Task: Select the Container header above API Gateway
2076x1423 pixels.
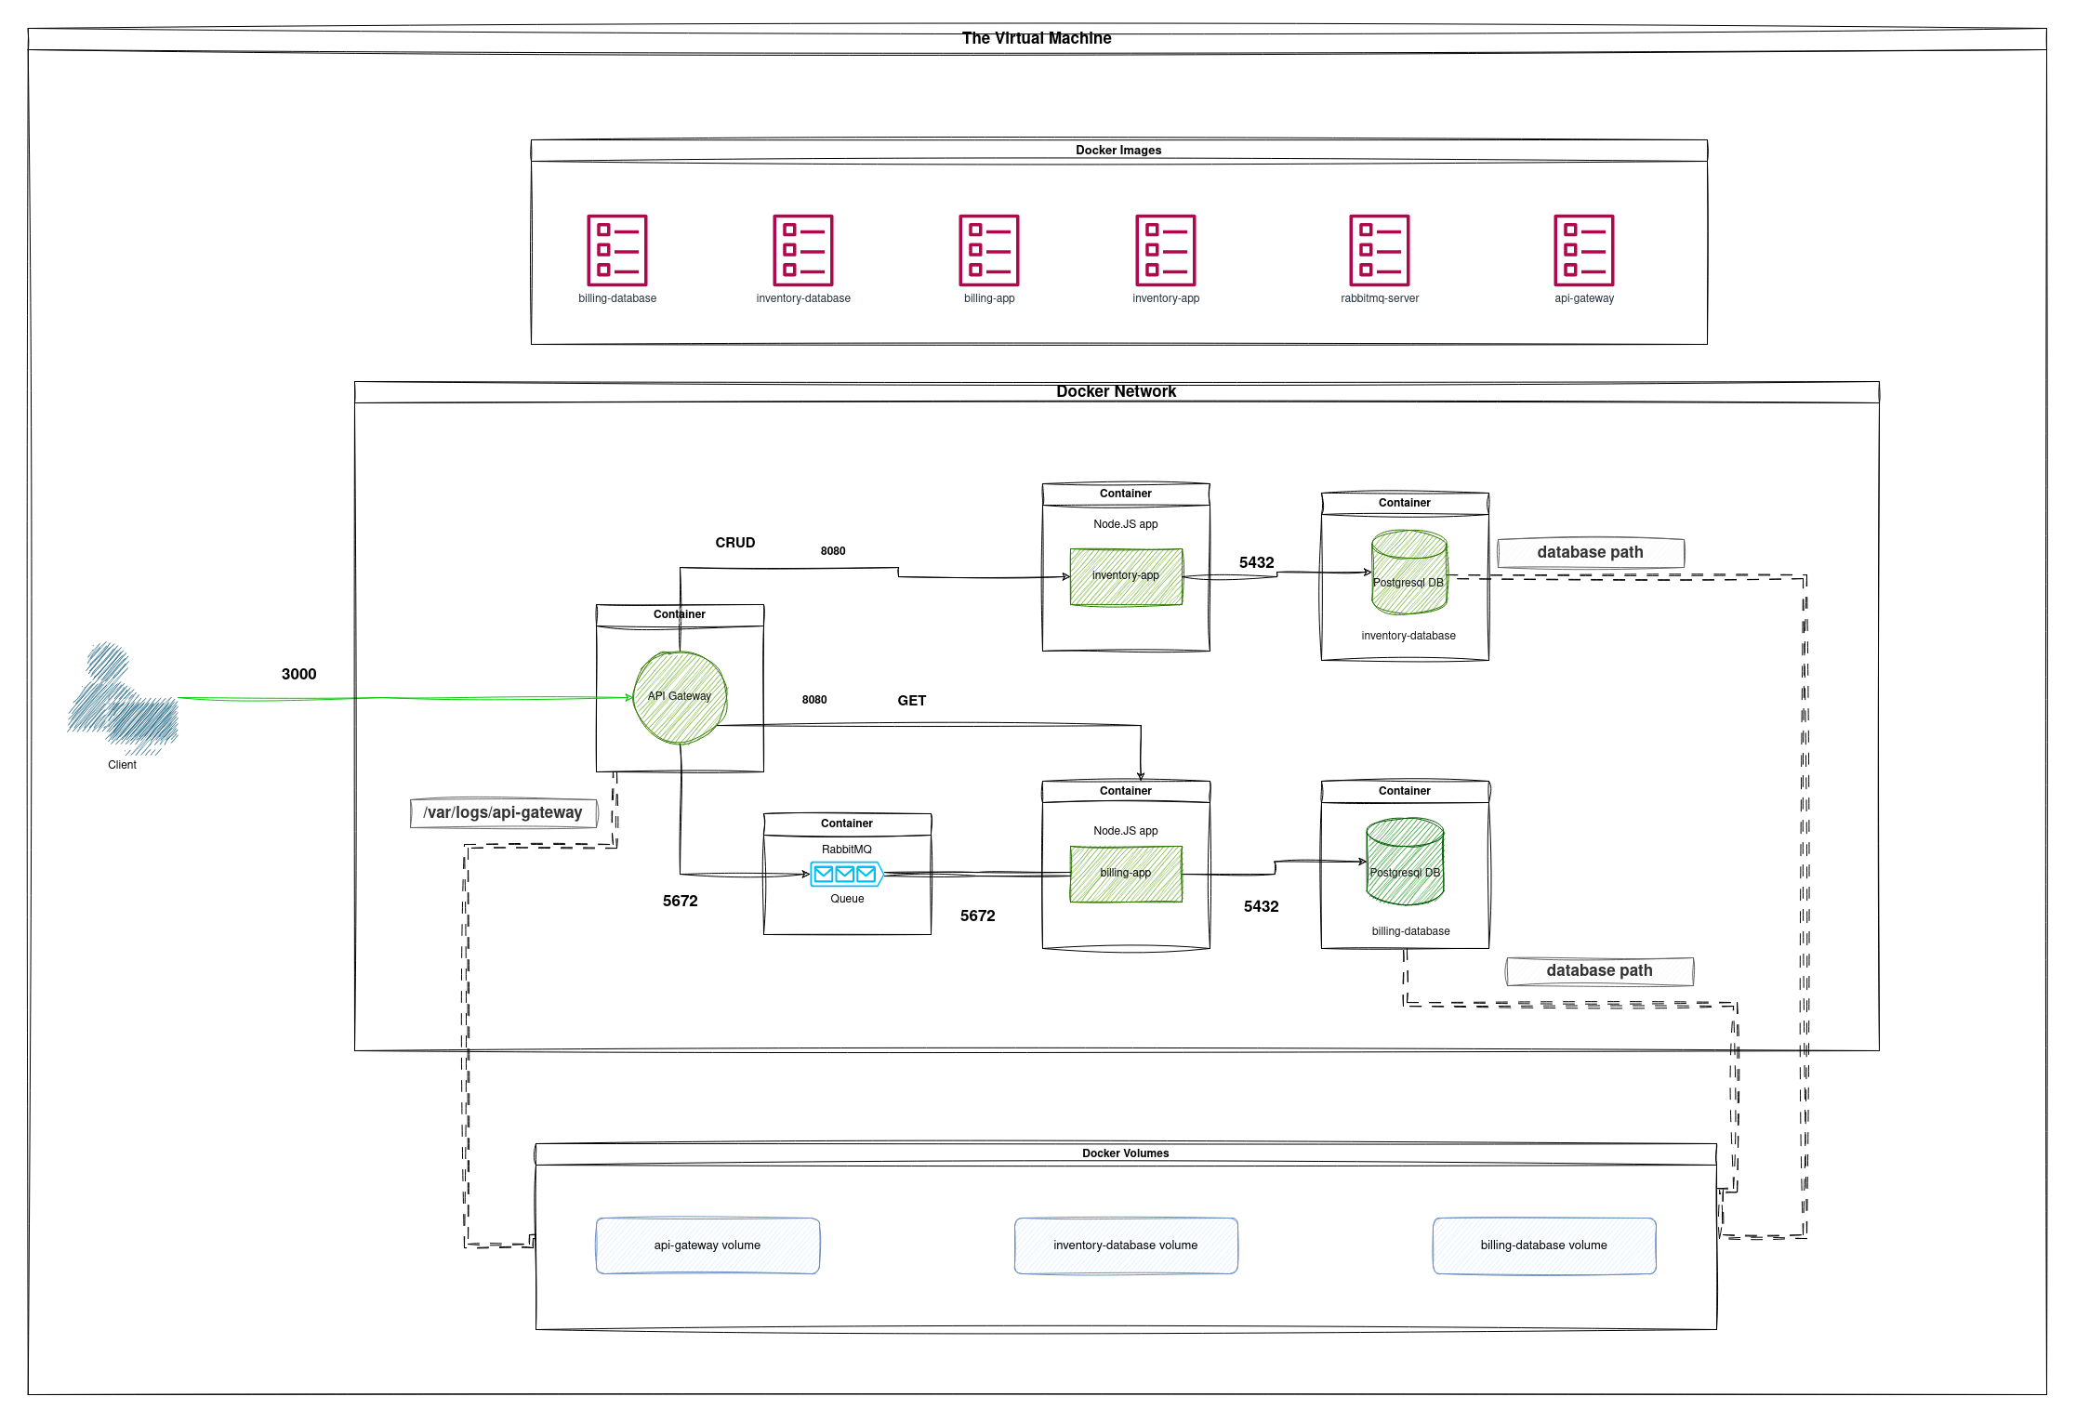Action: [x=680, y=614]
